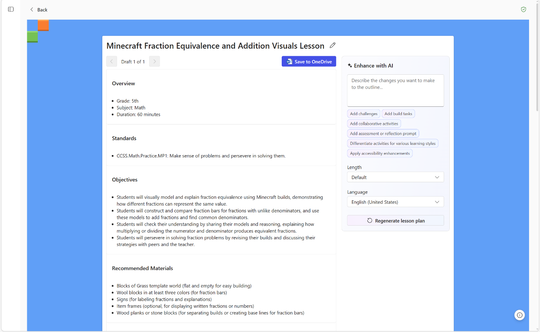Click the 'Students will visually model' objective
Viewport: 540px width, 332px height.
[220, 201]
